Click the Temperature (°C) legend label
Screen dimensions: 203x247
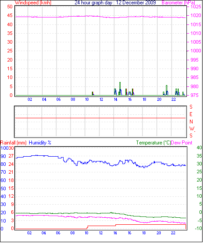click(x=153, y=143)
